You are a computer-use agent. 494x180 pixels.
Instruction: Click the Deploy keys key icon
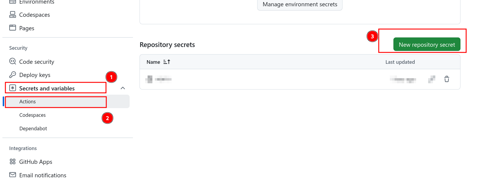point(13,75)
